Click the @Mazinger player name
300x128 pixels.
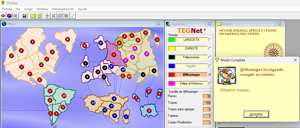tap(191, 74)
